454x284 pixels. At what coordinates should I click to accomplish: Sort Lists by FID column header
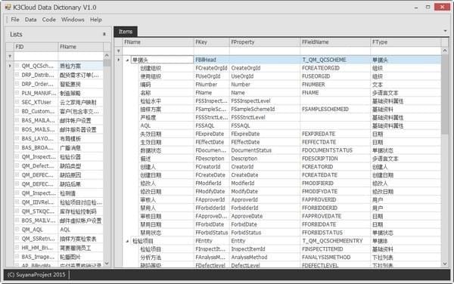click(x=36, y=47)
